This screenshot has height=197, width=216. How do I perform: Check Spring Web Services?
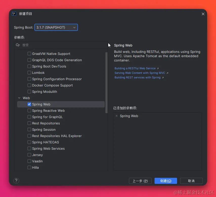pos(29,149)
